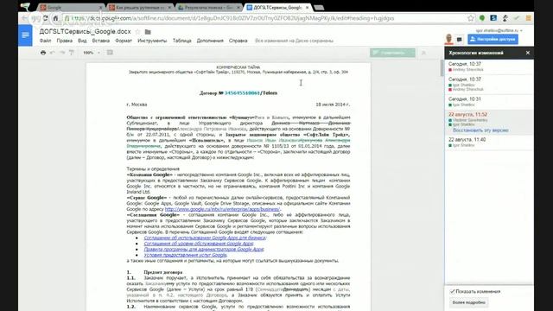This screenshot has height=311, width=553.
Task: Open the Правка menu
Action: tap(65, 41)
